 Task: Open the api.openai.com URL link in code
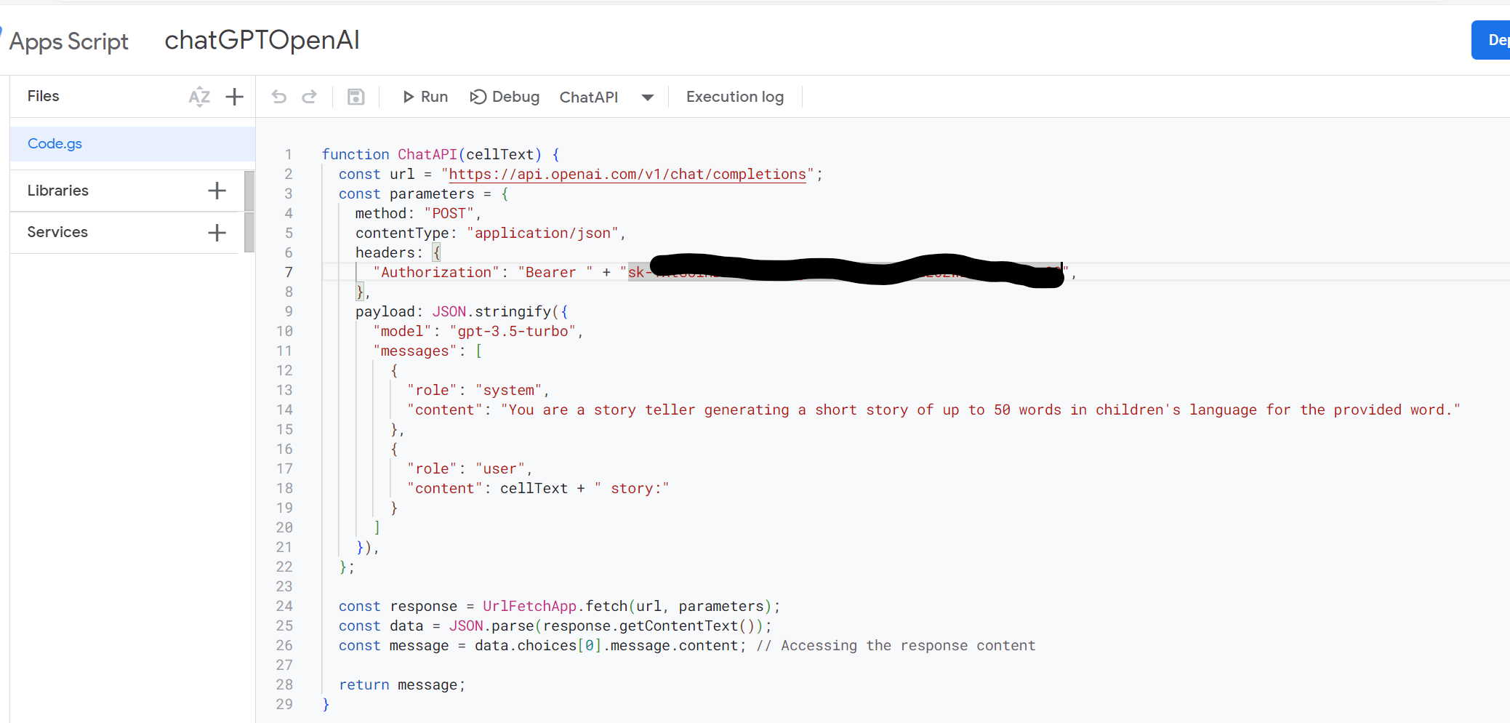(627, 174)
